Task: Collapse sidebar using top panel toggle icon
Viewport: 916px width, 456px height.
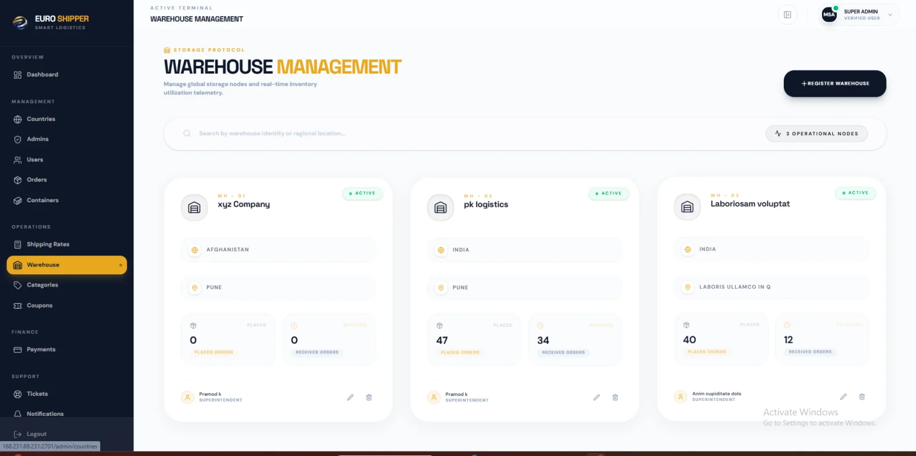Action: 787,15
